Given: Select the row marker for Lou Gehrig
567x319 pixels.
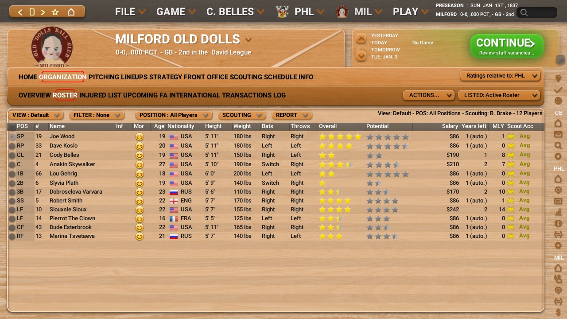Looking at the screenshot, I should [x=12, y=174].
